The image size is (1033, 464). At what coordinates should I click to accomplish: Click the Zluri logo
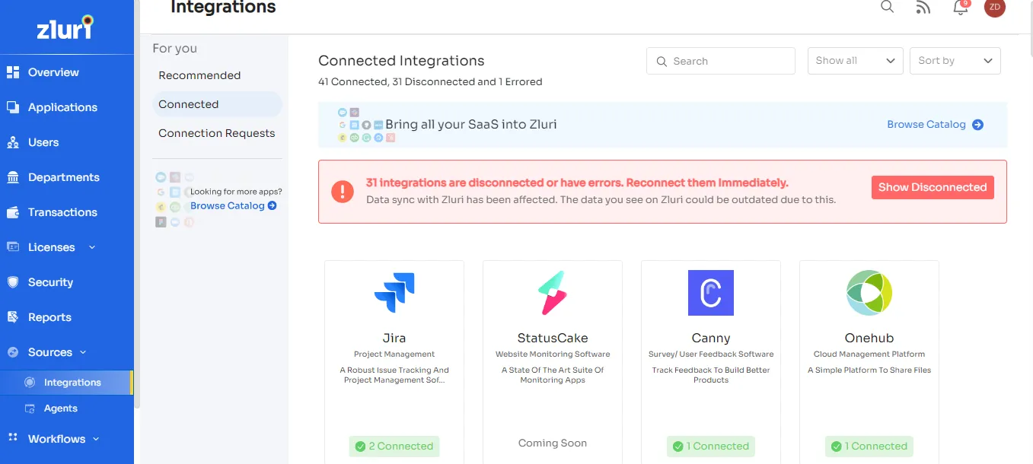click(65, 27)
